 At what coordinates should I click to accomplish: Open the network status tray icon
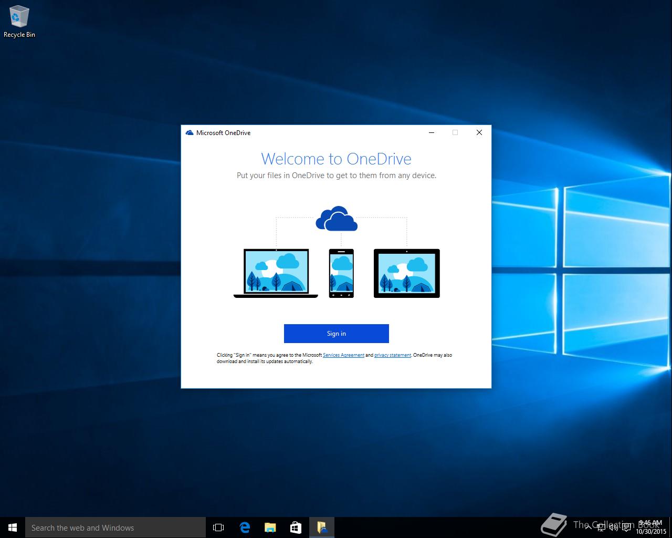601,527
